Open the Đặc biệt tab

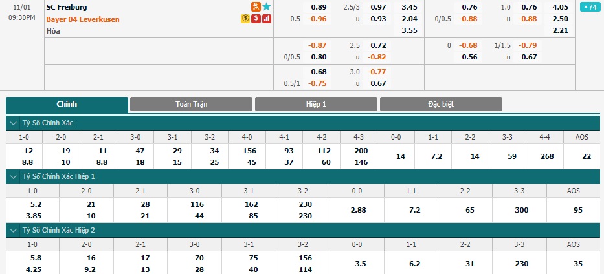click(x=441, y=104)
